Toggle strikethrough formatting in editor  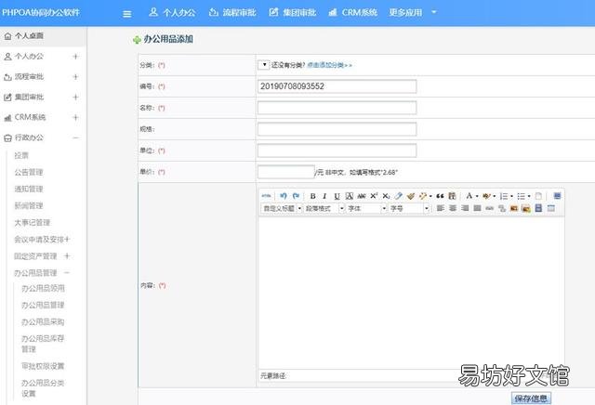362,196
